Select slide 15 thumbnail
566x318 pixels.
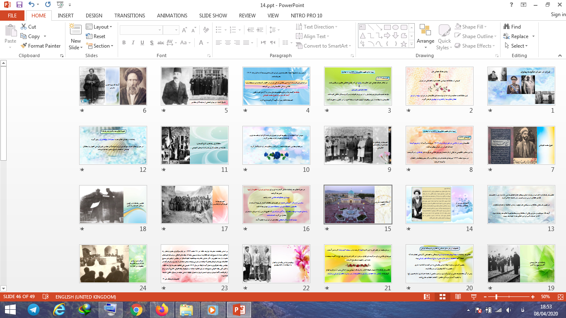pos(358,205)
